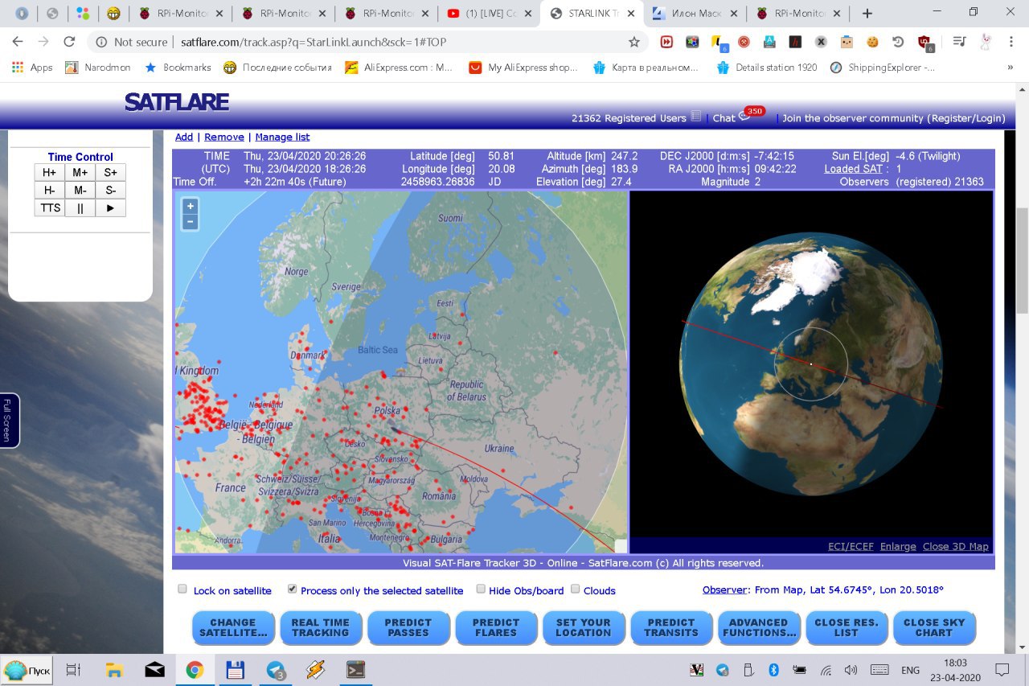Click Close Sky Chart button
Image resolution: width=1029 pixels, height=686 pixels.
pos(934,627)
